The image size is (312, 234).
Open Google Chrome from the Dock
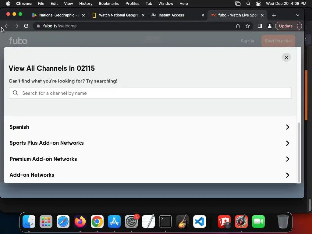tap(97, 222)
